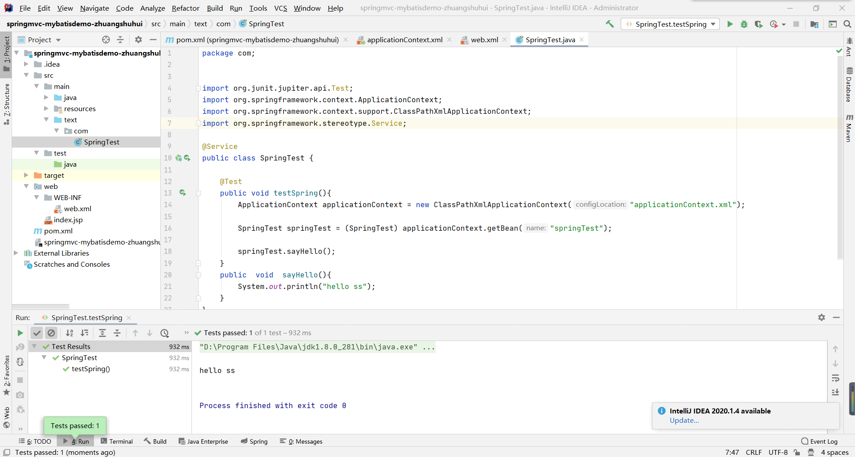Viewport: 855px width, 457px height.
Task: Toggle the Favorites tool window stripe
Action: (6, 375)
